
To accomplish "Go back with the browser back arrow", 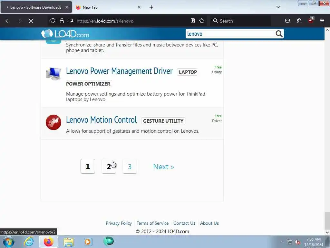I will tap(8, 21).
